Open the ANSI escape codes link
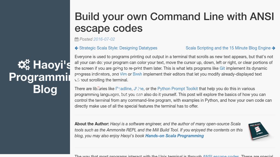This screenshot has height=157, width=280. coord(221,156)
